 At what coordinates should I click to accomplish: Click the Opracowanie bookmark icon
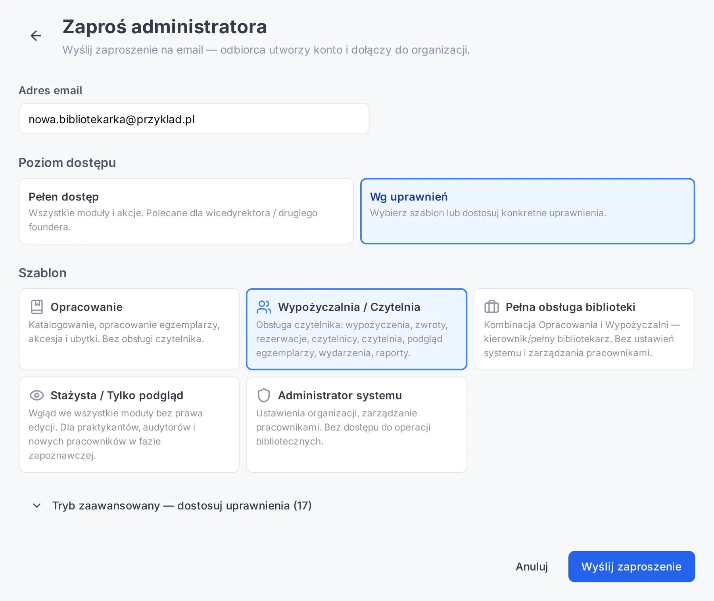click(x=36, y=307)
